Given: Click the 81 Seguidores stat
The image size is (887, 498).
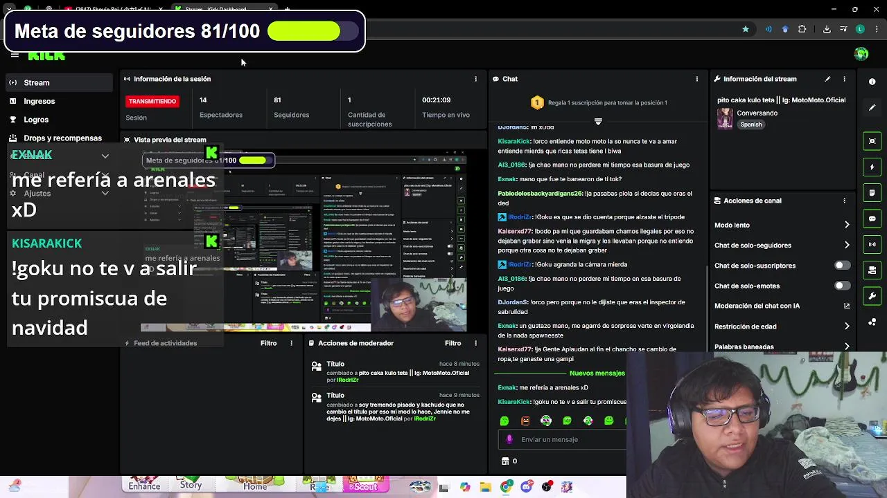Looking at the screenshot, I should click(291, 107).
